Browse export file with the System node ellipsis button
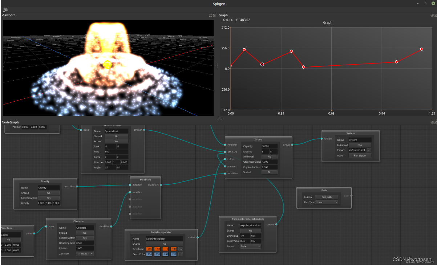 pos(369,150)
